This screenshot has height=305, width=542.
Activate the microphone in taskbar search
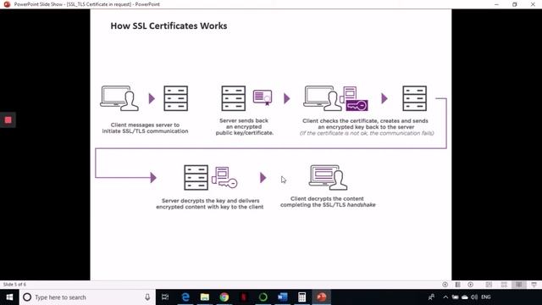click(x=147, y=297)
